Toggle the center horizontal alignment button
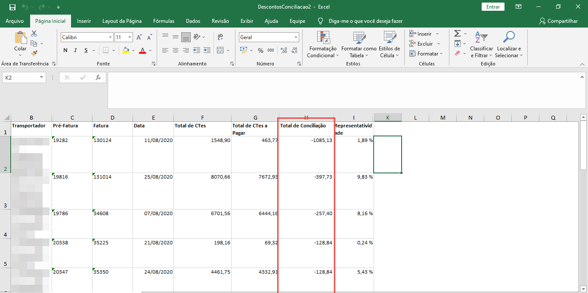The image size is (588, 293). point(176,50)
